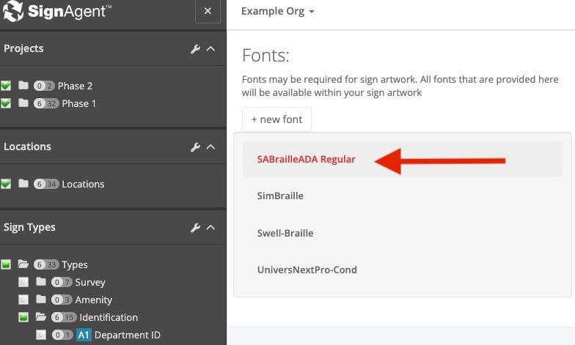Click the Phase 2 folder icon
575x345 pixels.
click(23, 86)
